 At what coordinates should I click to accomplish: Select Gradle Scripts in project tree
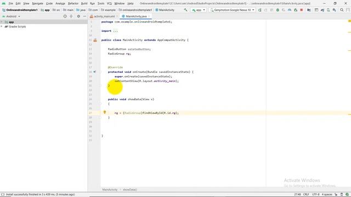17,27
